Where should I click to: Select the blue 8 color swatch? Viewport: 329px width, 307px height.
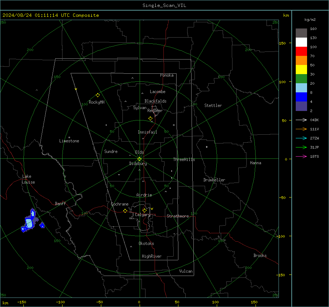[301, 97]
